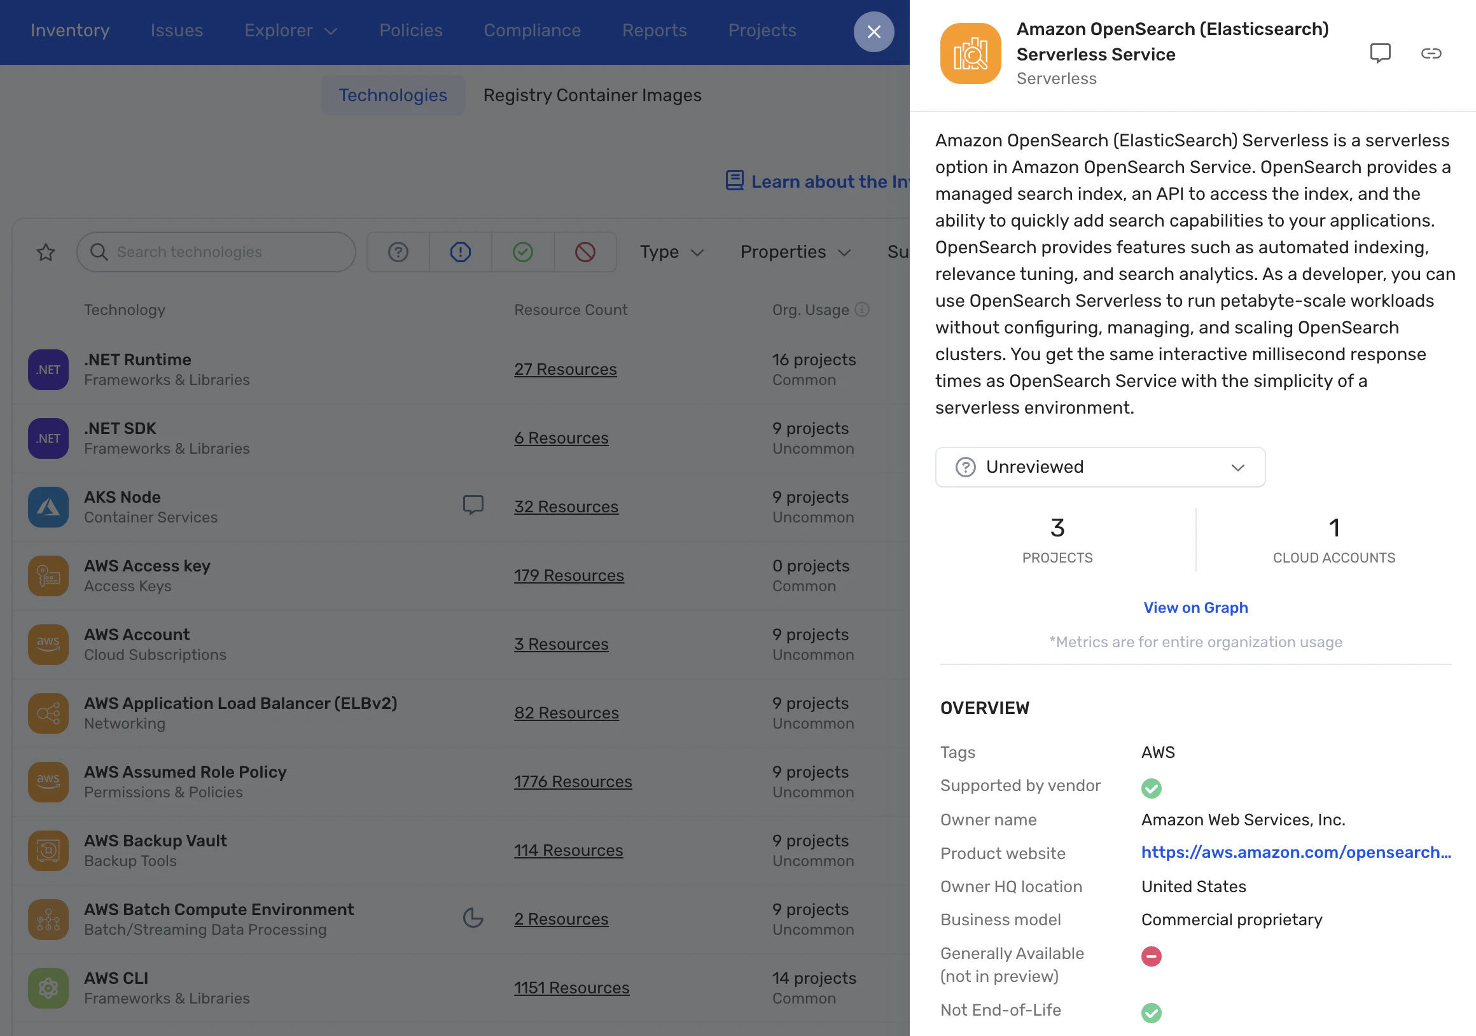This screenshot has width=1476, height=1036.
Task: Open the Reports page
Action: point(655,30)
